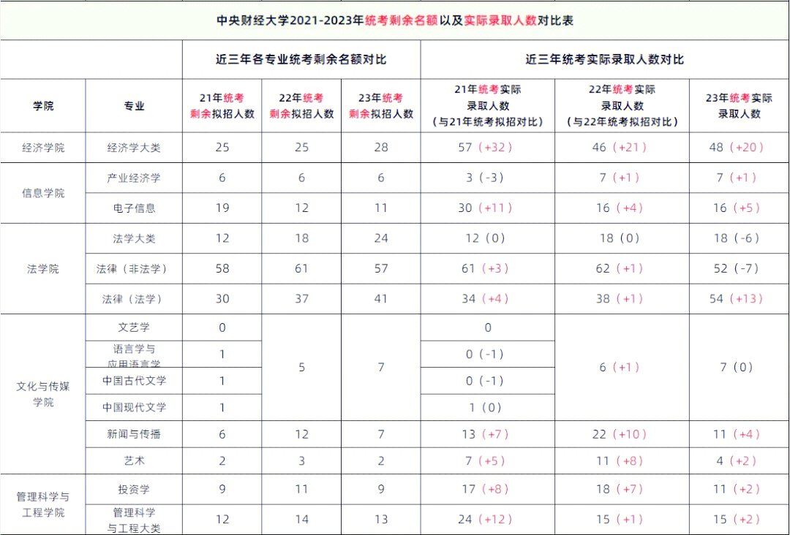This screenshot has height=535, width=790.
Task: Click the 文艺学 major cell
Action: pos(134,327)
